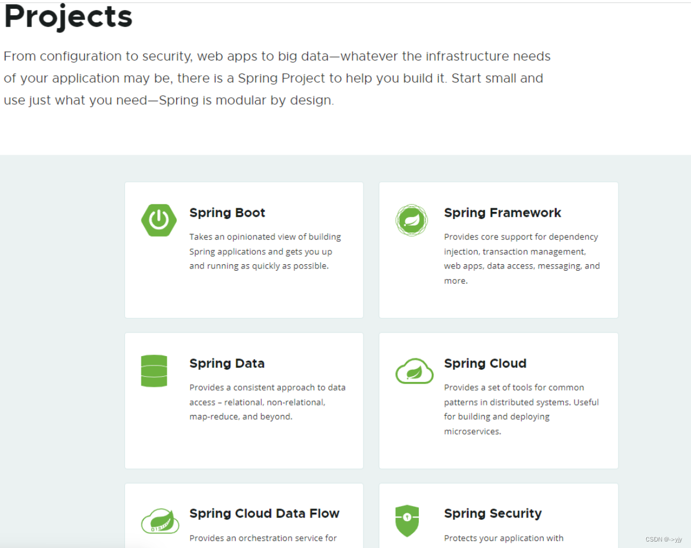
Task: Open the Spring Security project card
Action: coord(493,513)
